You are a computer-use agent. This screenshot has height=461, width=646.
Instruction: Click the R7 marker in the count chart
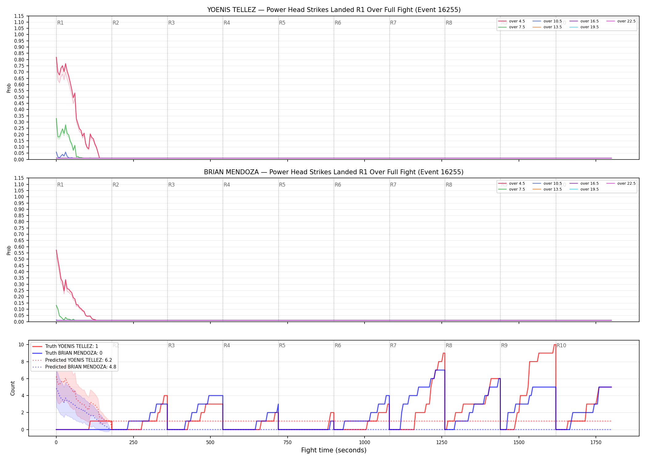(x=393, y=345)
